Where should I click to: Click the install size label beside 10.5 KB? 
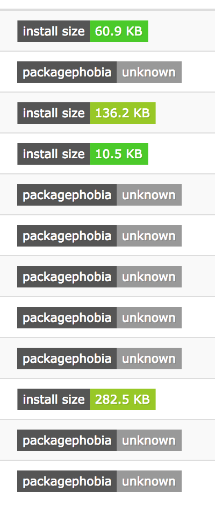click(54, 154)
